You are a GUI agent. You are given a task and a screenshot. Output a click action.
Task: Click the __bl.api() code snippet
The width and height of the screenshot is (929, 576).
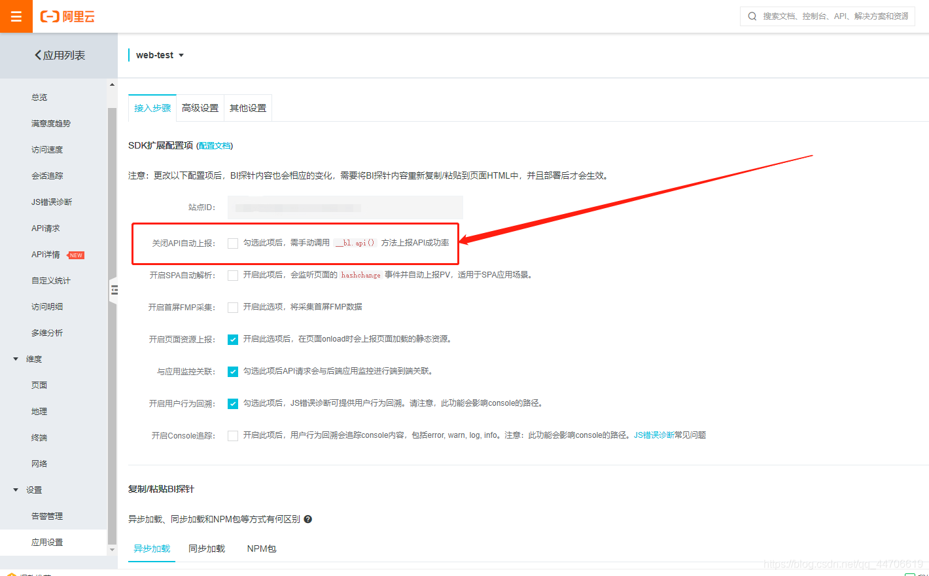355,243
